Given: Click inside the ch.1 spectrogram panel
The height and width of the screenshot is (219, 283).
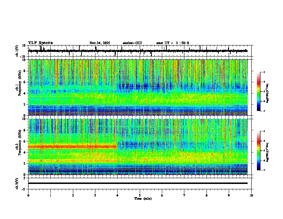Looking at the screenshot, I should pos(138,87).
